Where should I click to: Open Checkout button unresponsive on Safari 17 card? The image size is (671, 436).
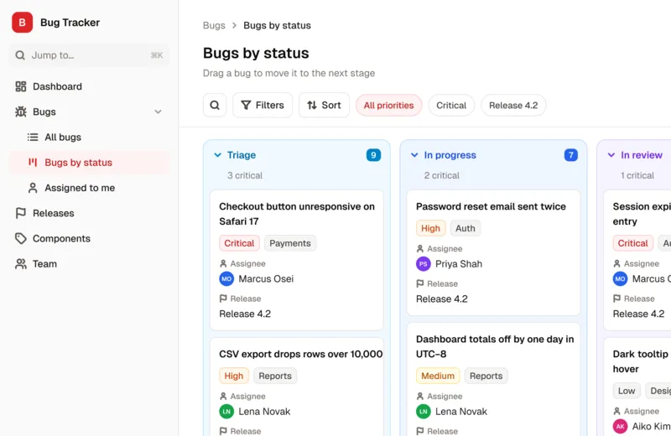coord(297,260)
